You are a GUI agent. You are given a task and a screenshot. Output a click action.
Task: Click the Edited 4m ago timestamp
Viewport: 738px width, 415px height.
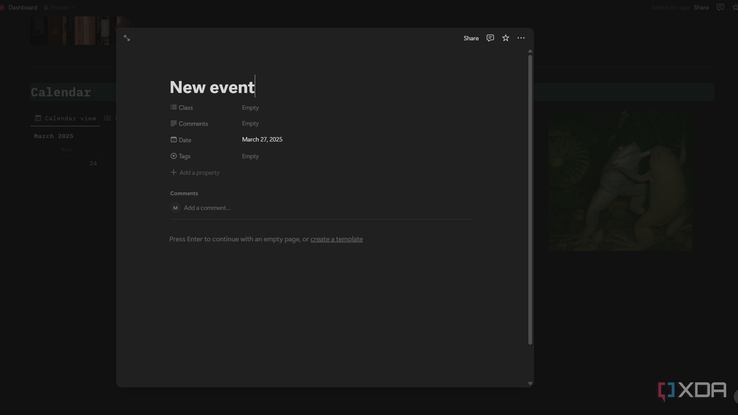coord(670,8)
